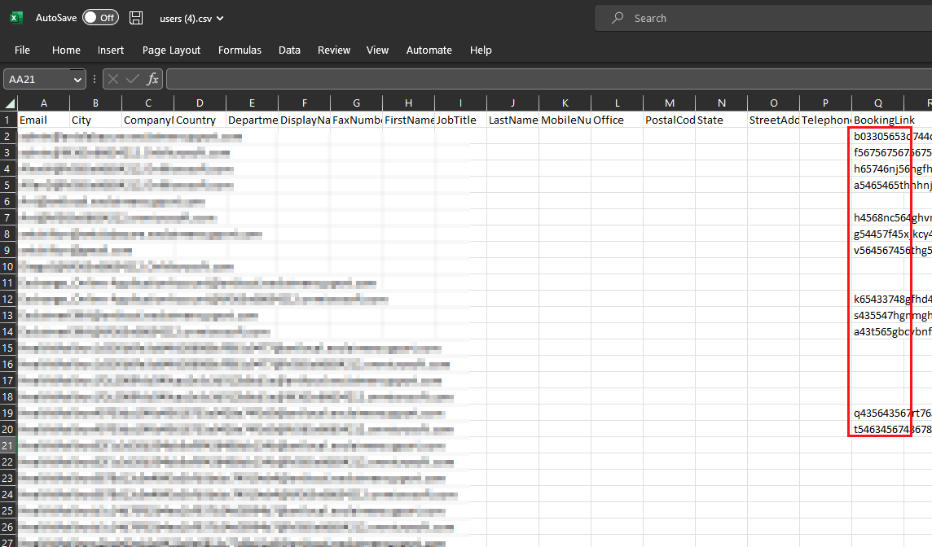Click the Cancel X icon in formula bar
The height and width of the screenshot is (547, 932).
click(x=113, y=79)
